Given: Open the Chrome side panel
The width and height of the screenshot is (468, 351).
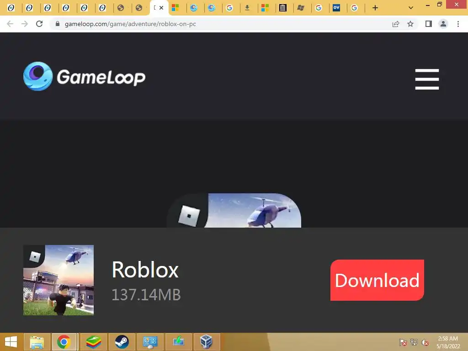Looking at the screenshot, I should [x=429, y=24].
